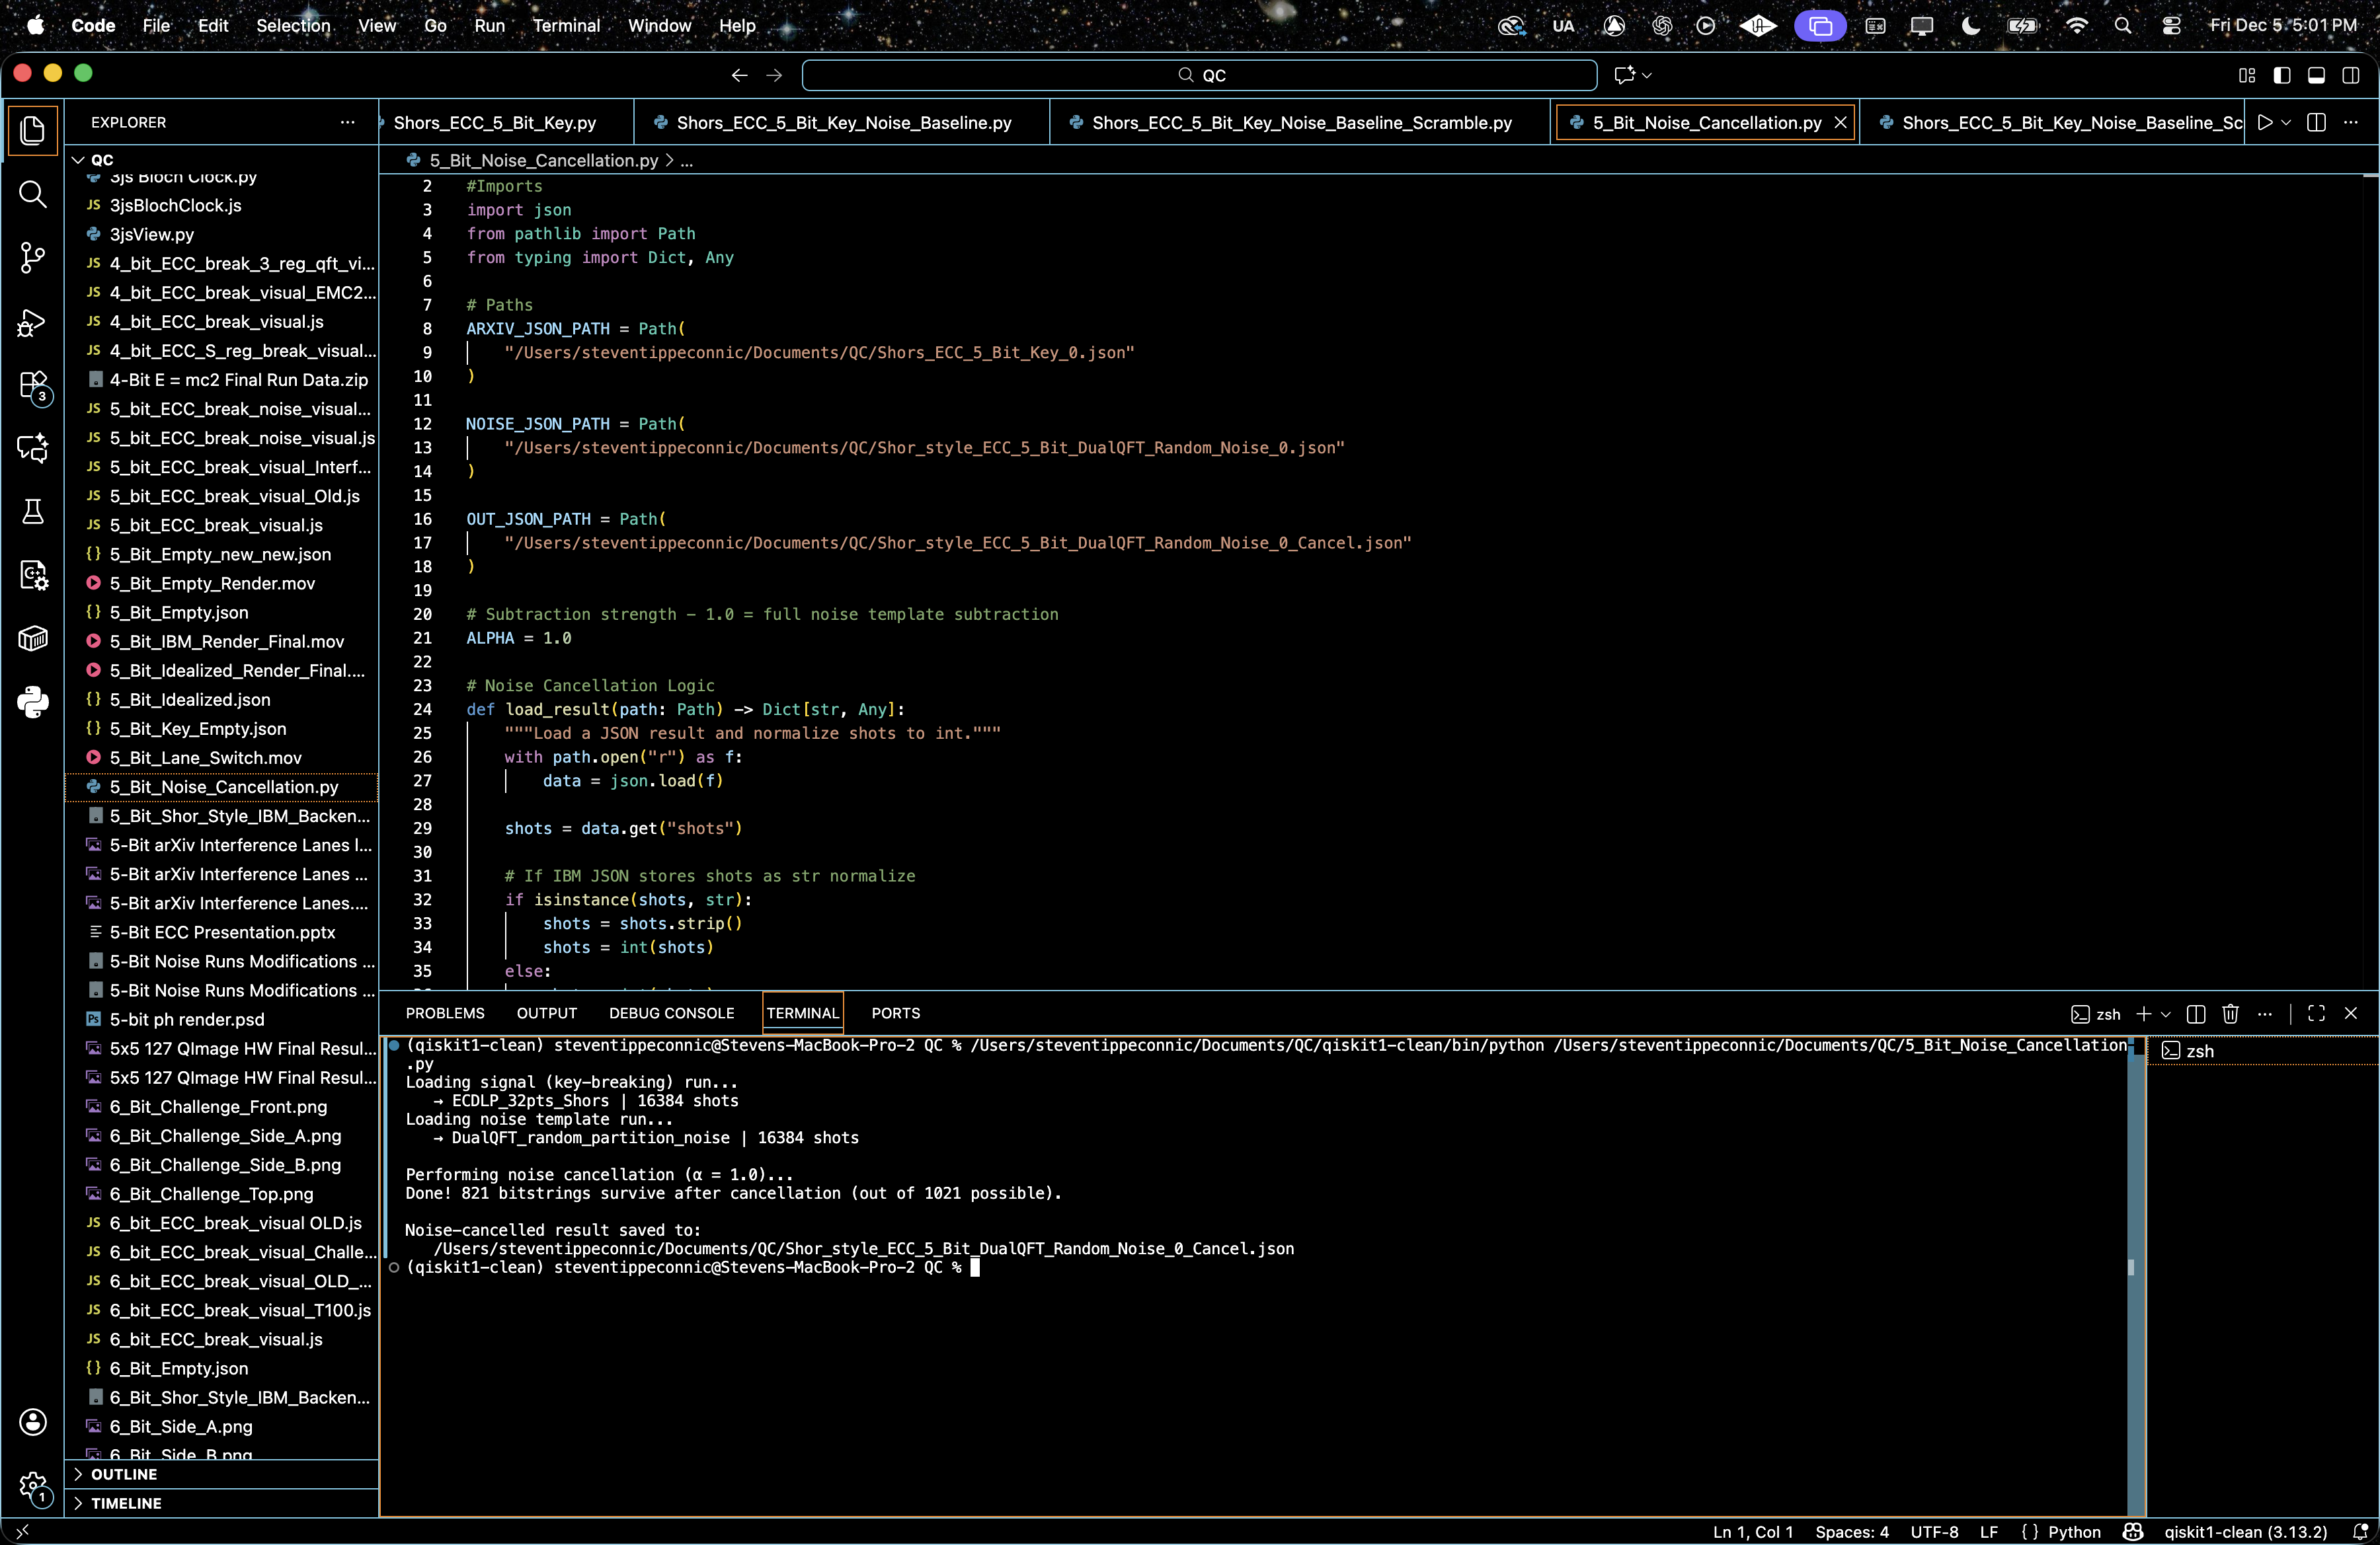Viewport: 2380px width, 1545px height.
Task: Expand the TIMELINE section
Action: [126, 1503]
